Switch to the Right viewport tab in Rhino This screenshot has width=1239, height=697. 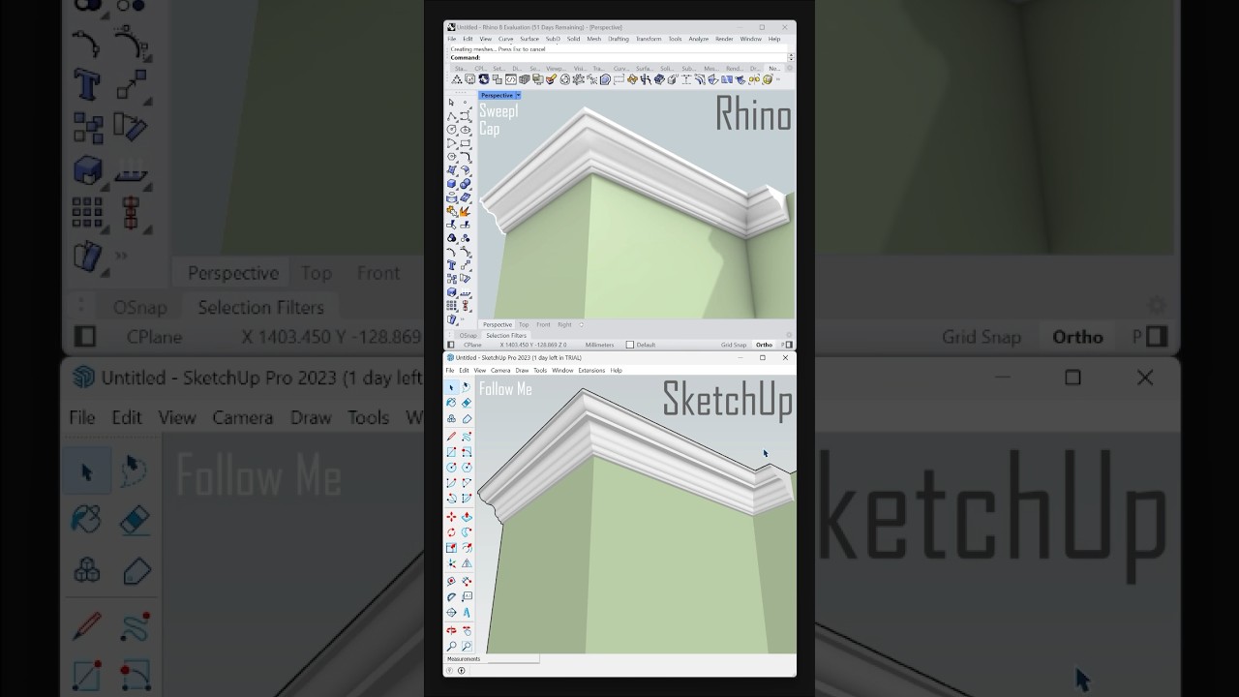coord(564,324)
